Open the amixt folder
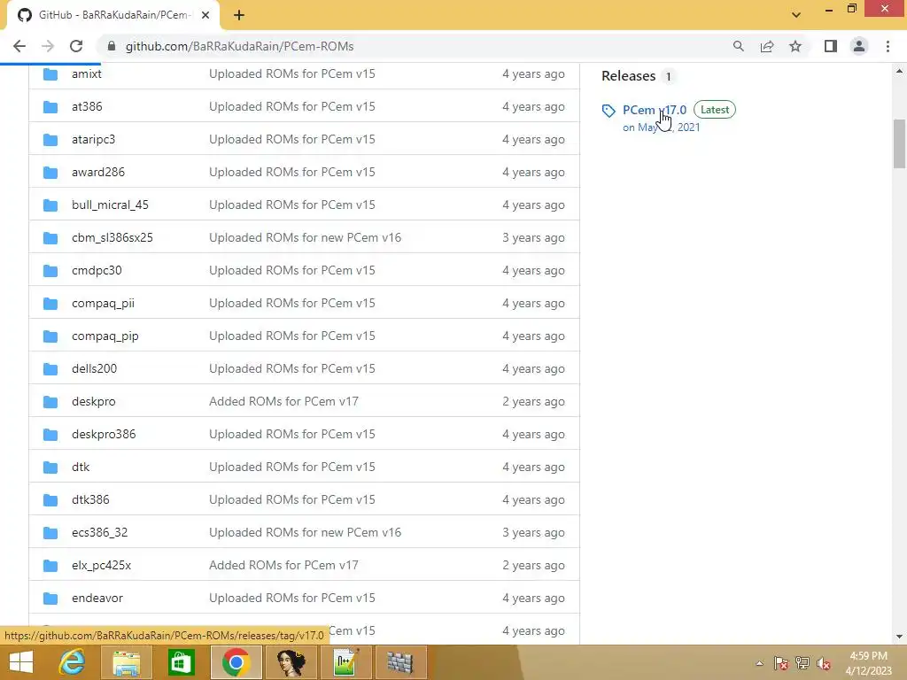This screenshot has height=680, width=907. pos(87,74)
